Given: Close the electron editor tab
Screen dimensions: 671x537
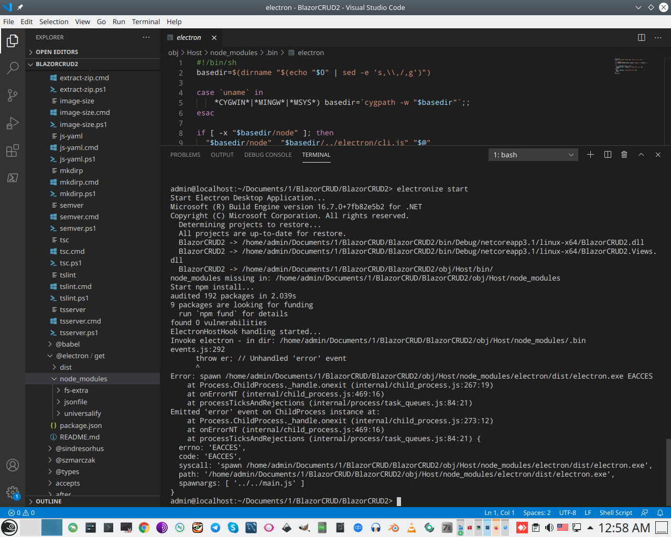Looking at the screenshot, I should point(214,38).
